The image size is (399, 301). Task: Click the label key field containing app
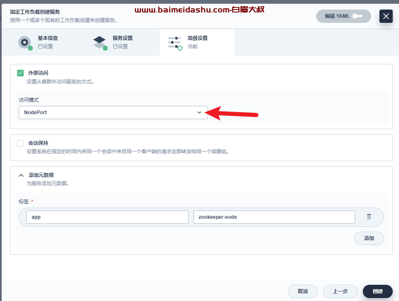click(x=107, y=217)
